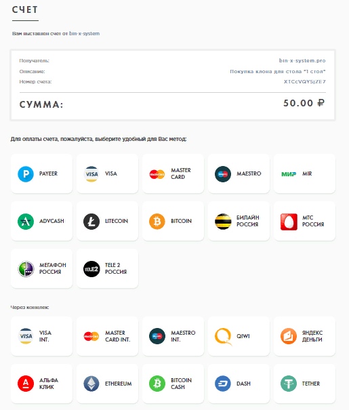This screenshot has width=349, height=410.
Task: Choose the QIWI wallet icon
Action: coord(223,337)
